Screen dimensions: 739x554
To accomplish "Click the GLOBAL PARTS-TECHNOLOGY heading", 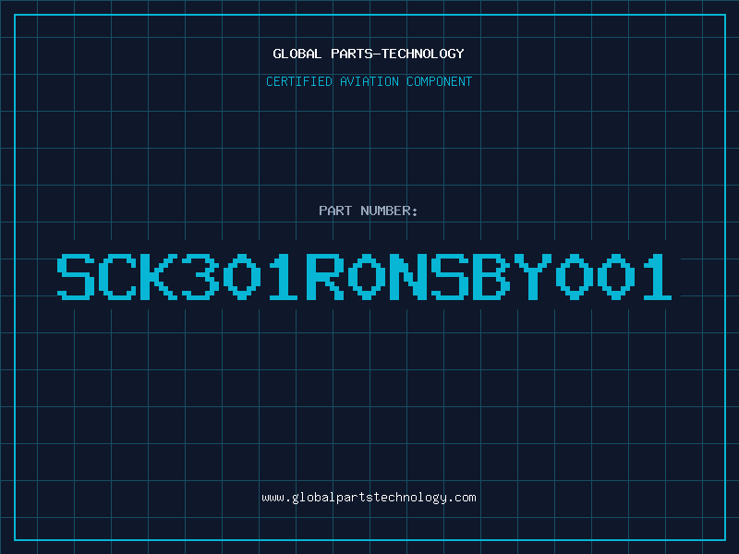I will [x=369, y=54].
